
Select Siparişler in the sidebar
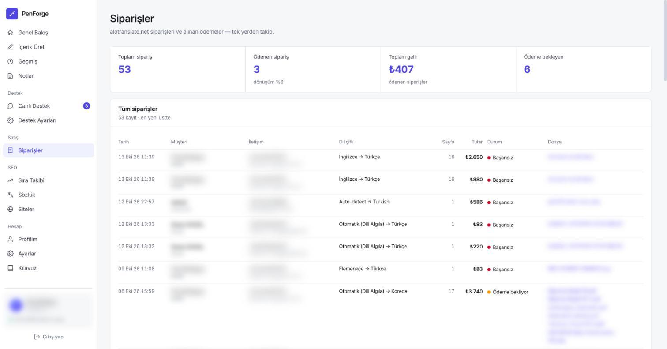[49, 150]
